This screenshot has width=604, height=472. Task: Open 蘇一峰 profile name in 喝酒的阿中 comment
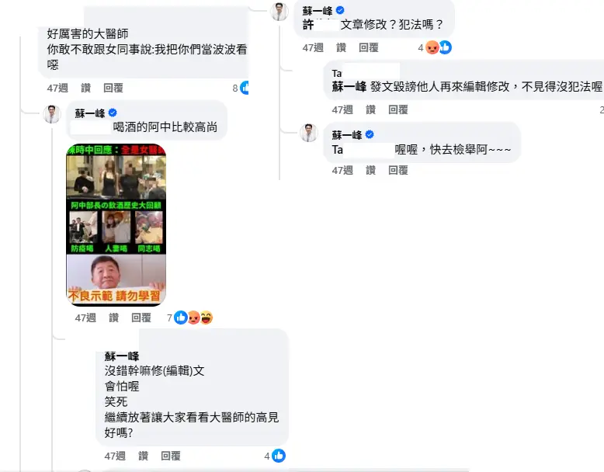click(x=90, y=113)
